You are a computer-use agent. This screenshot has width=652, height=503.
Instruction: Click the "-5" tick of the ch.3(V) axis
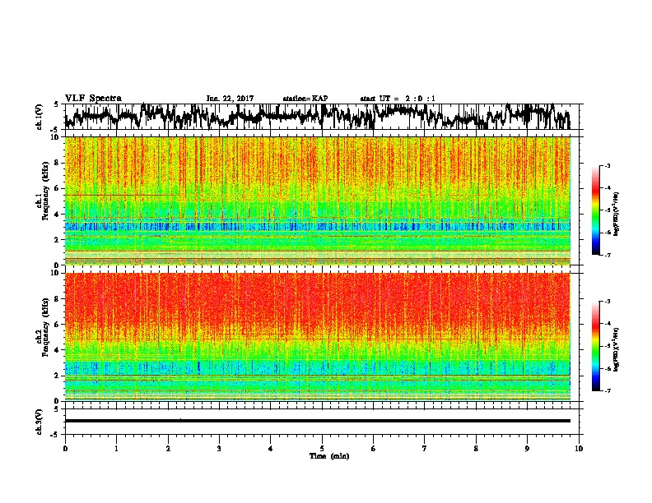point(56,435)
